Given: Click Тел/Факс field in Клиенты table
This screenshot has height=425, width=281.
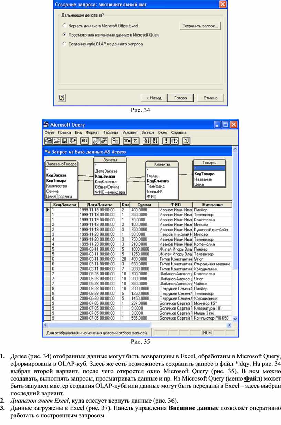Looking at the screenshot, I should (x=156, y=186).
